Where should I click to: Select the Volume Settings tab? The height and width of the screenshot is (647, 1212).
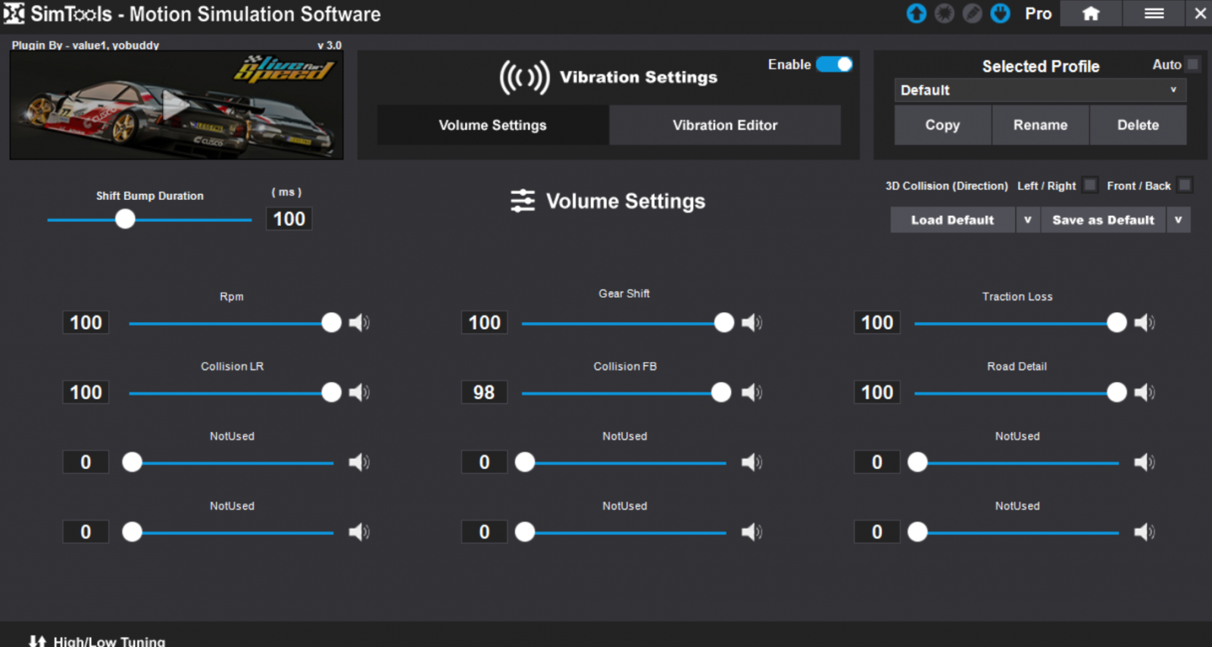point(492,125)
